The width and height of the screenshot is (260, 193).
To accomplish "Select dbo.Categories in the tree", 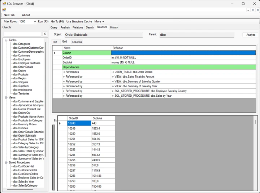I will coord(22,44).
